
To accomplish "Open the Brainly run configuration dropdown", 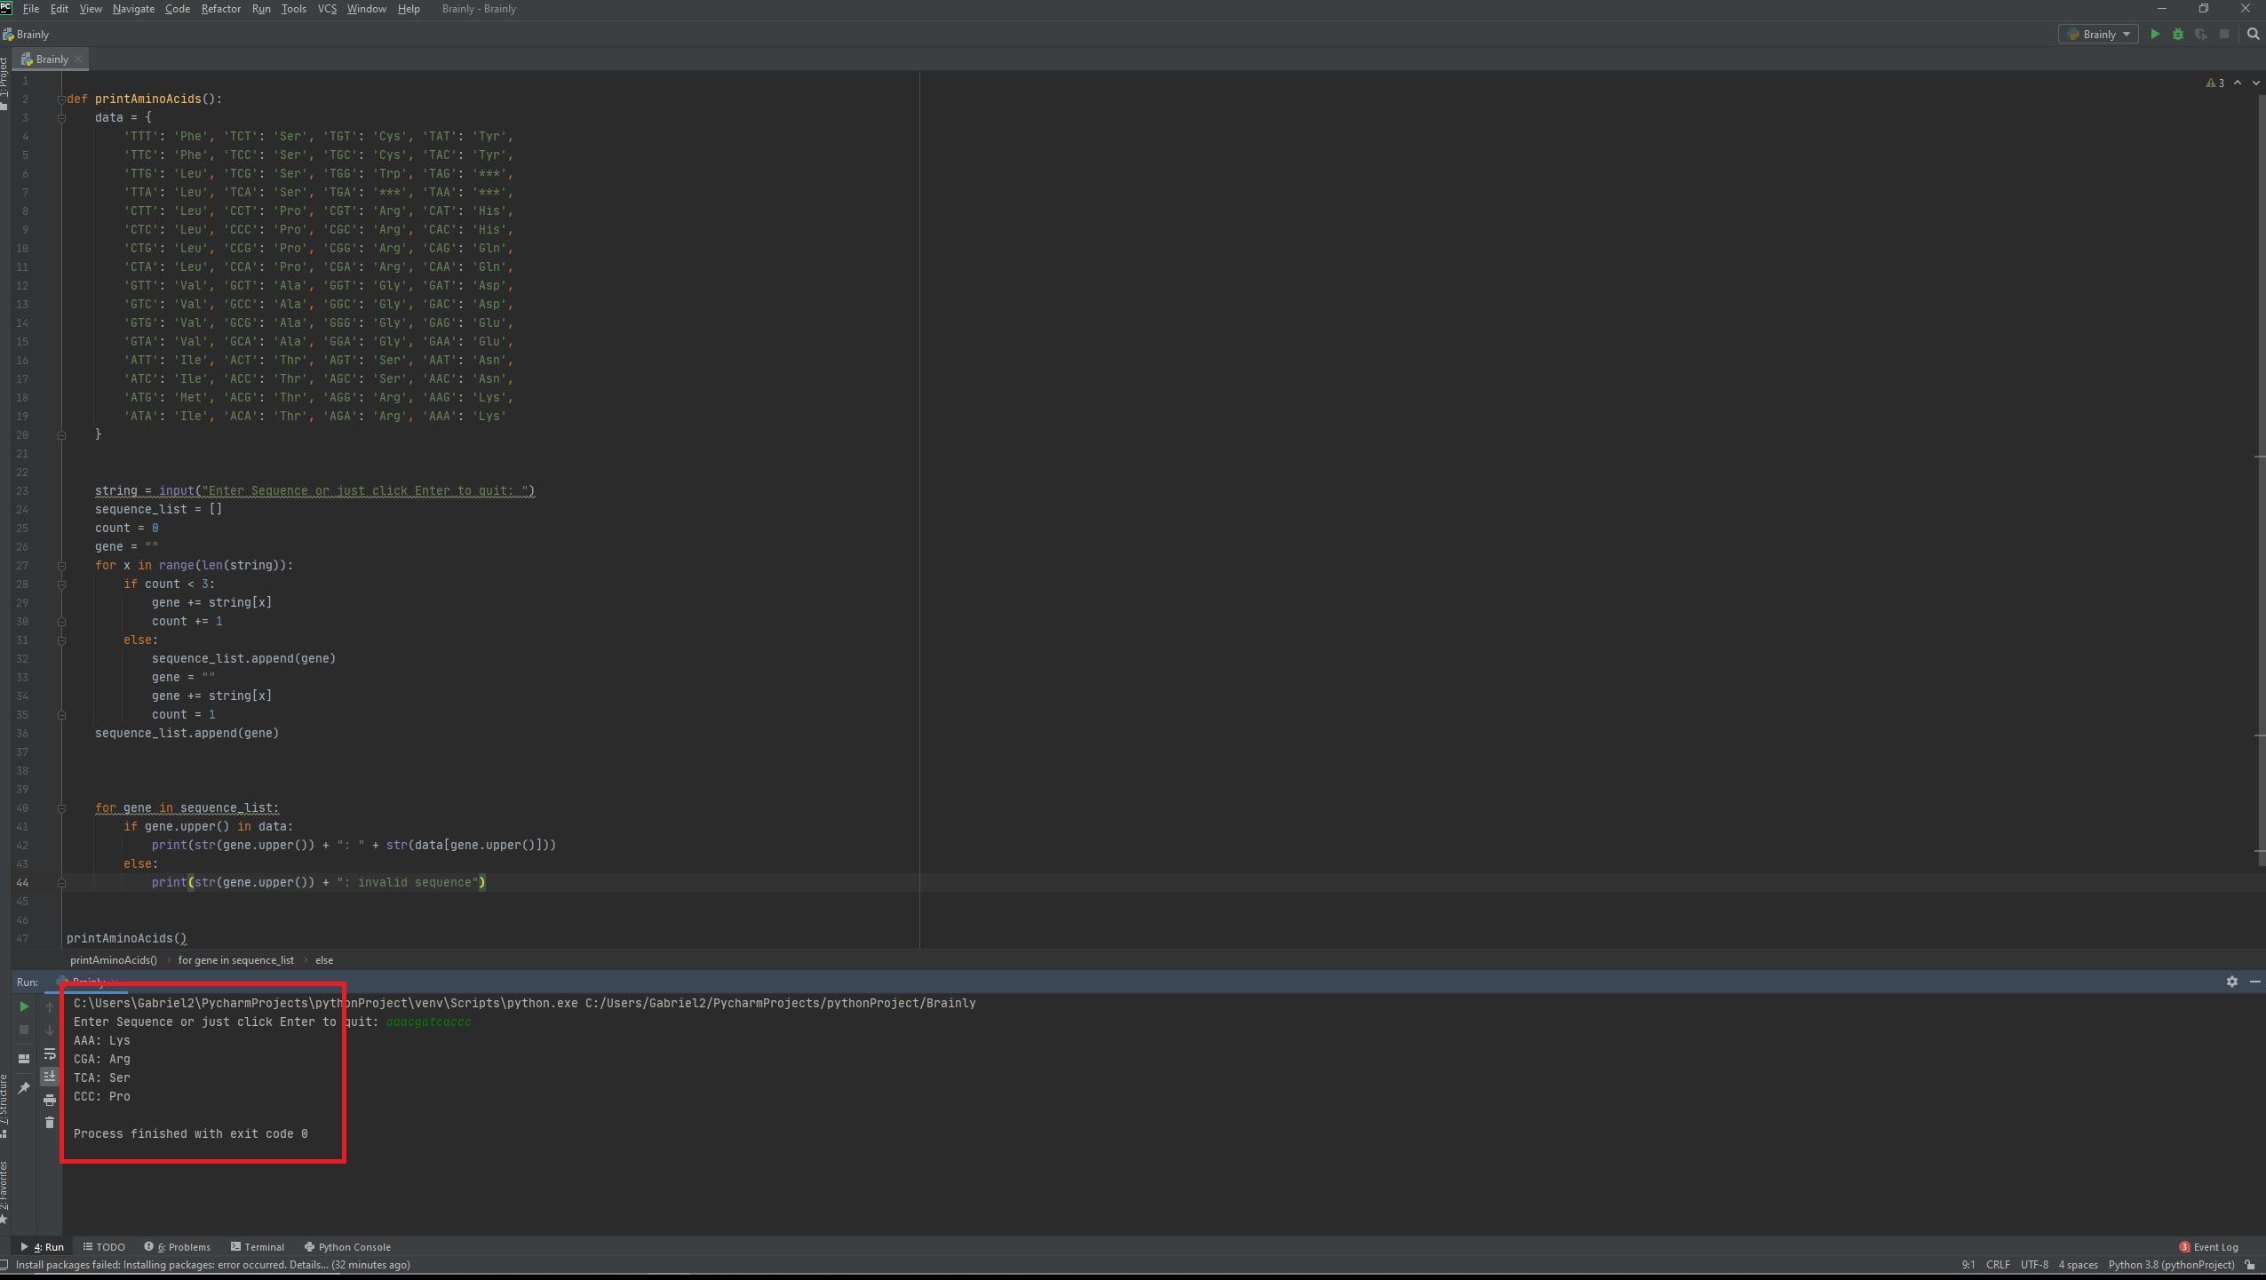I will (x=2098, y=35).
